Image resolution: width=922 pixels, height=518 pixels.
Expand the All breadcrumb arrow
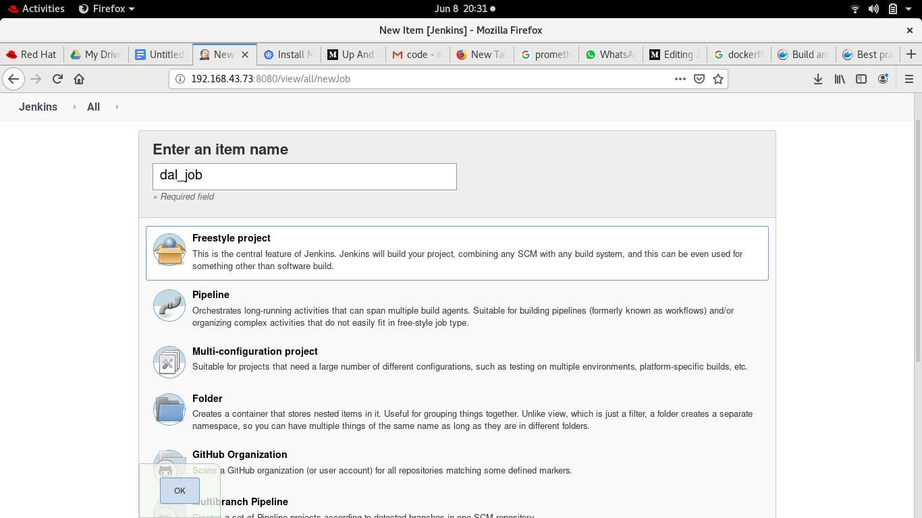tap(117, 107)
